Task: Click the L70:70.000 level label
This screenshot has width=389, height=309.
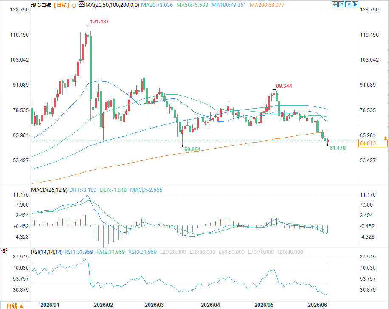Action: [261, 252]
